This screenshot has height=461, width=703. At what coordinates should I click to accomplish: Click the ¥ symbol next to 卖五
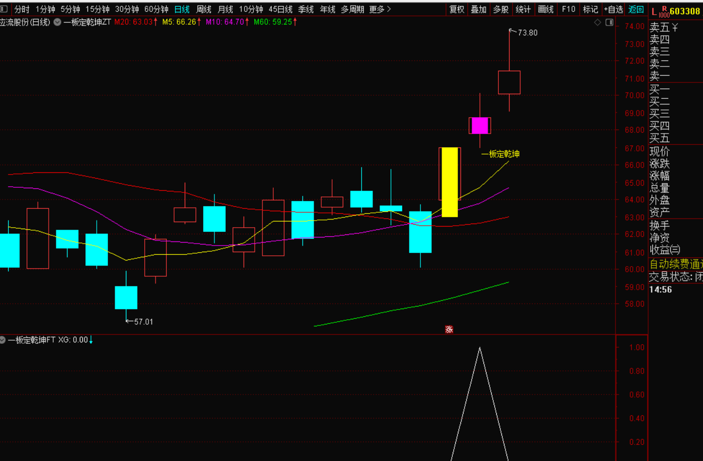[675, 28]
